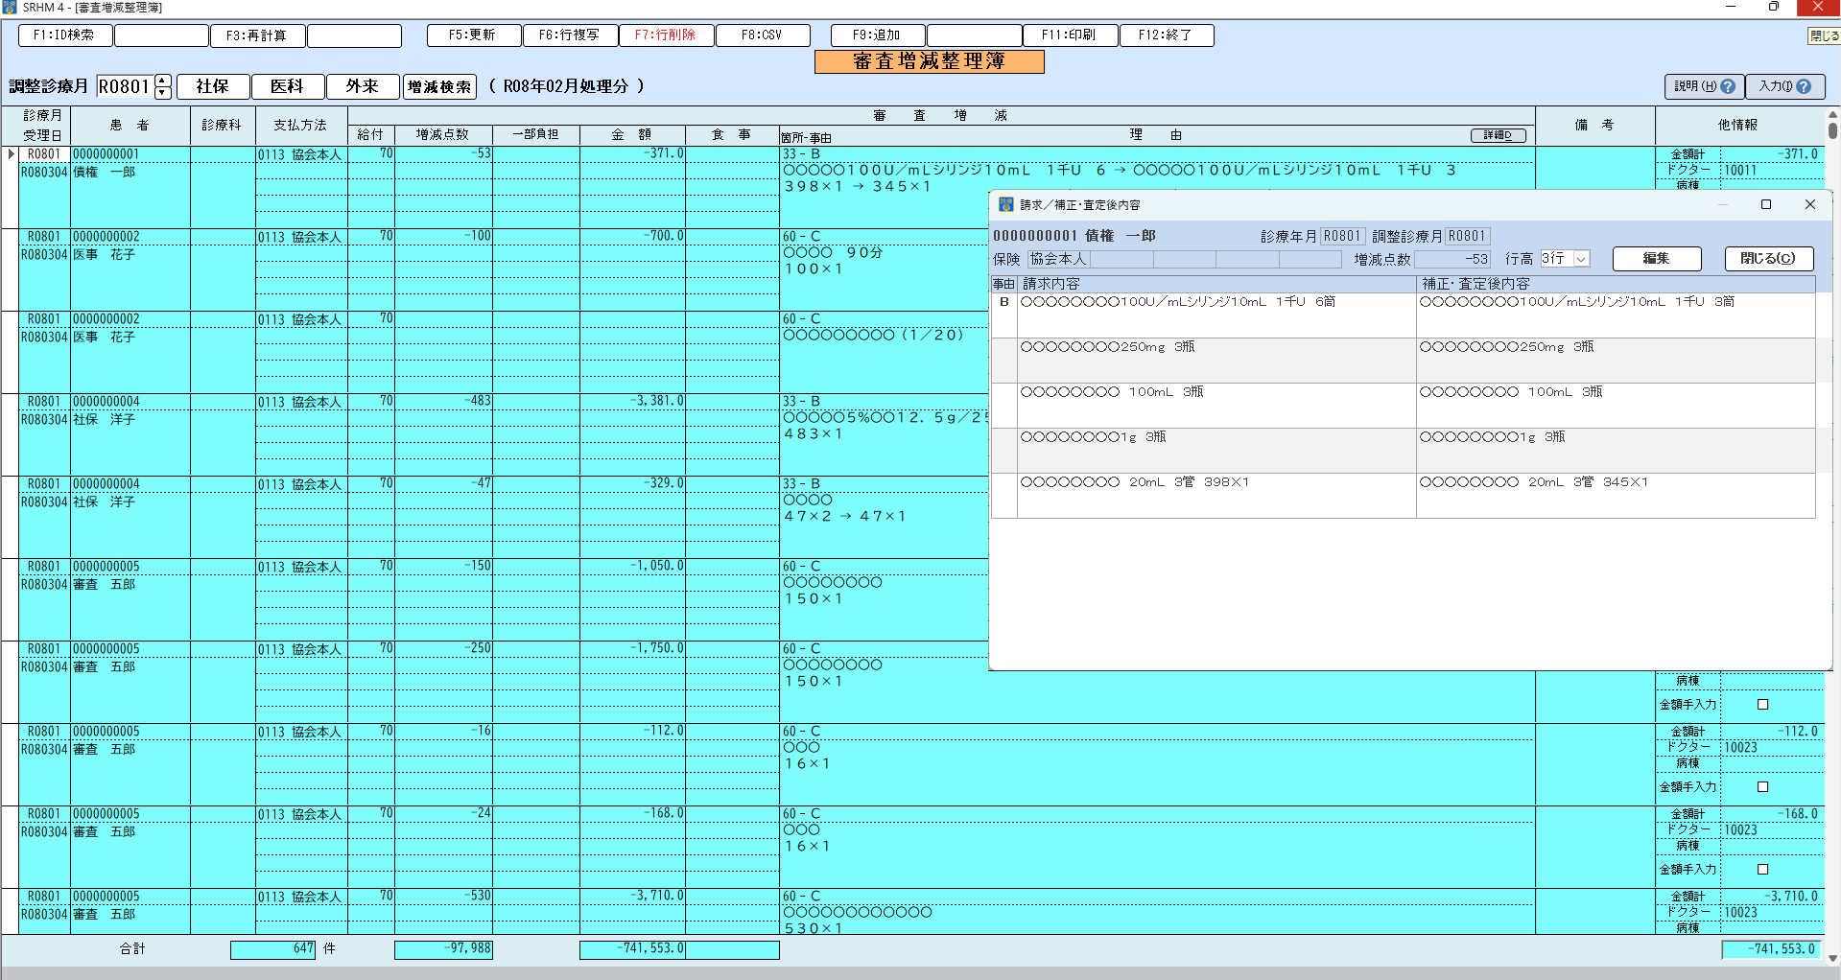
Task: Click the 増減検索 button
Action: (x=439, y=86)
